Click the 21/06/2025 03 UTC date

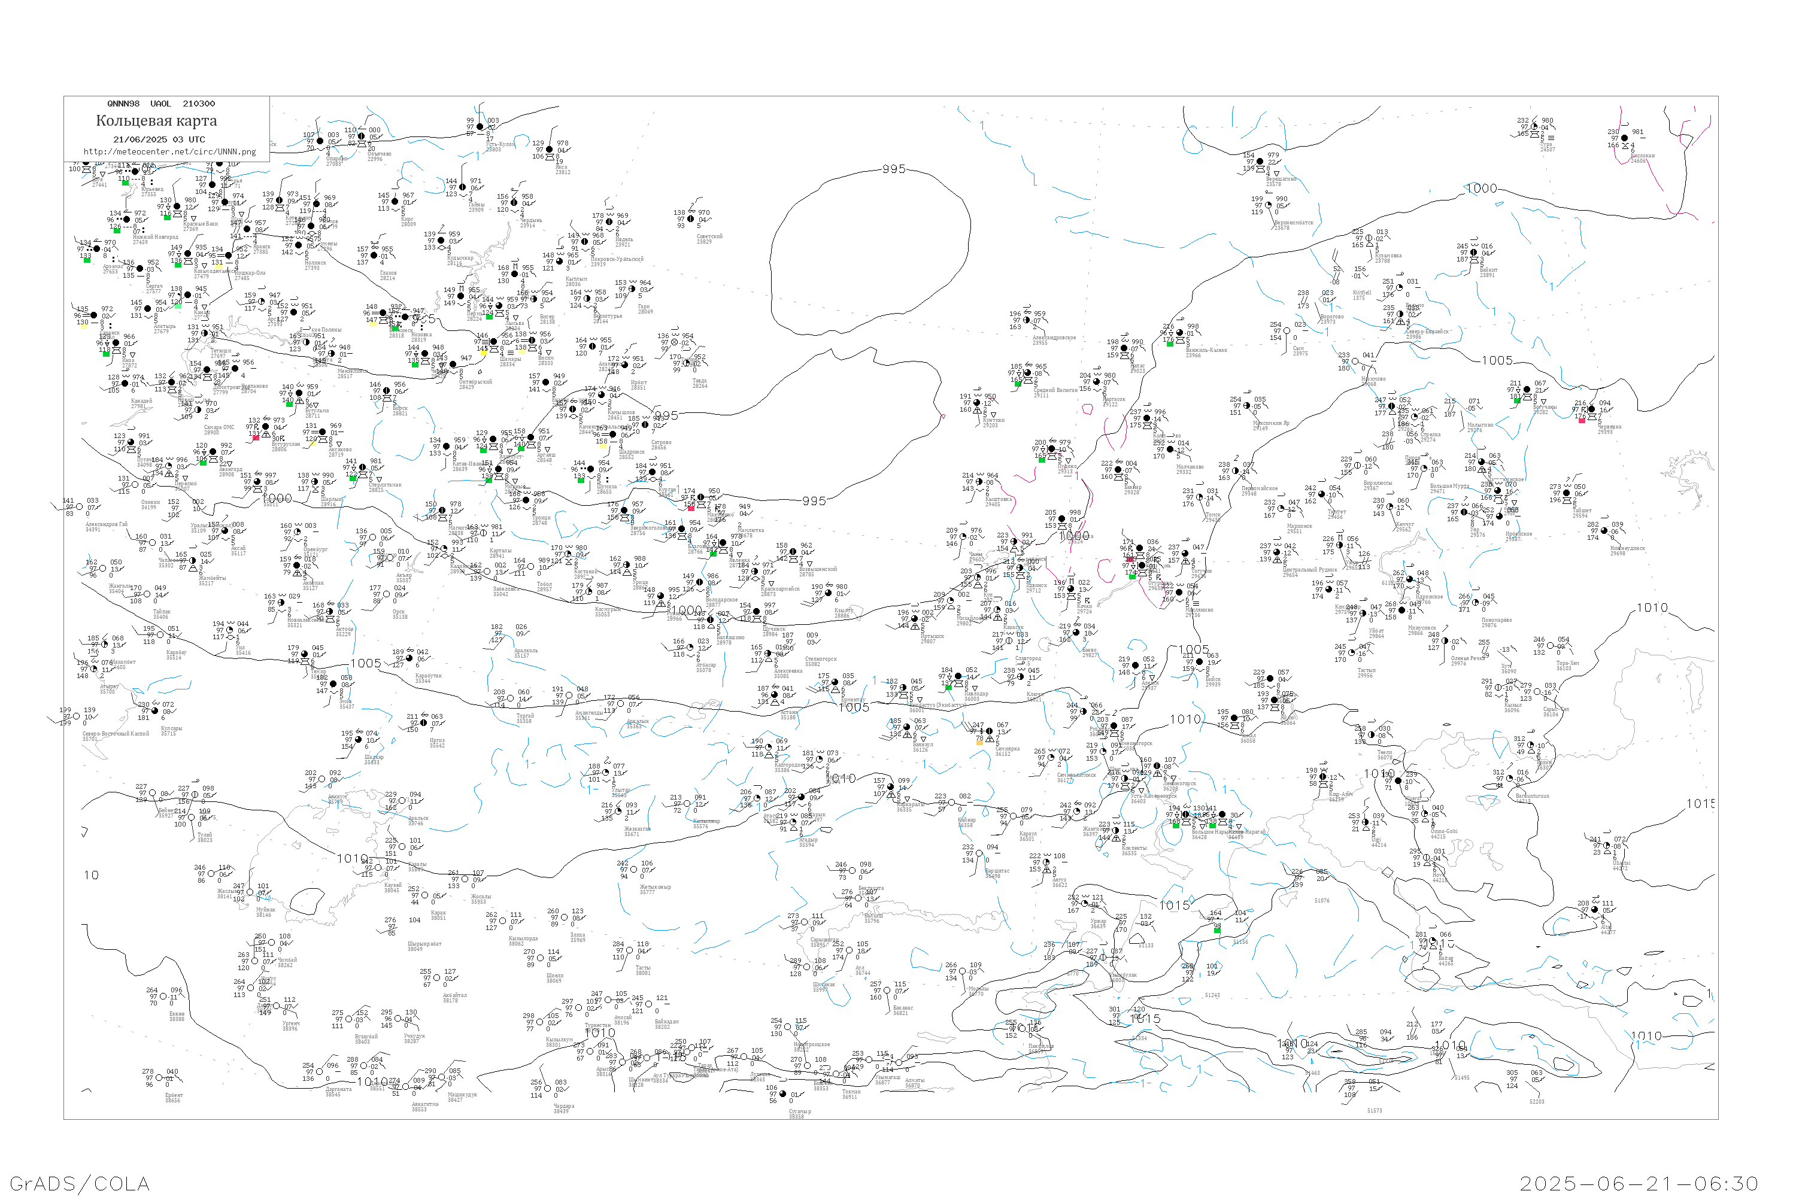coord(159,139)
